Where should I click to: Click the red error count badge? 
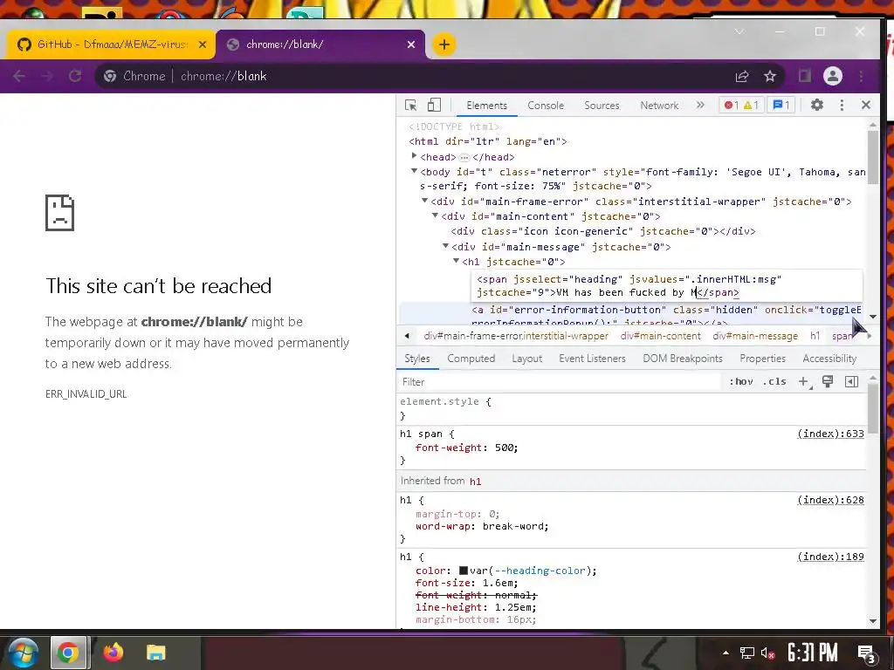731,106
